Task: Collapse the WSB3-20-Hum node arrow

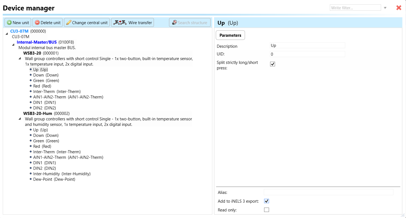Action: pos(19,119)
